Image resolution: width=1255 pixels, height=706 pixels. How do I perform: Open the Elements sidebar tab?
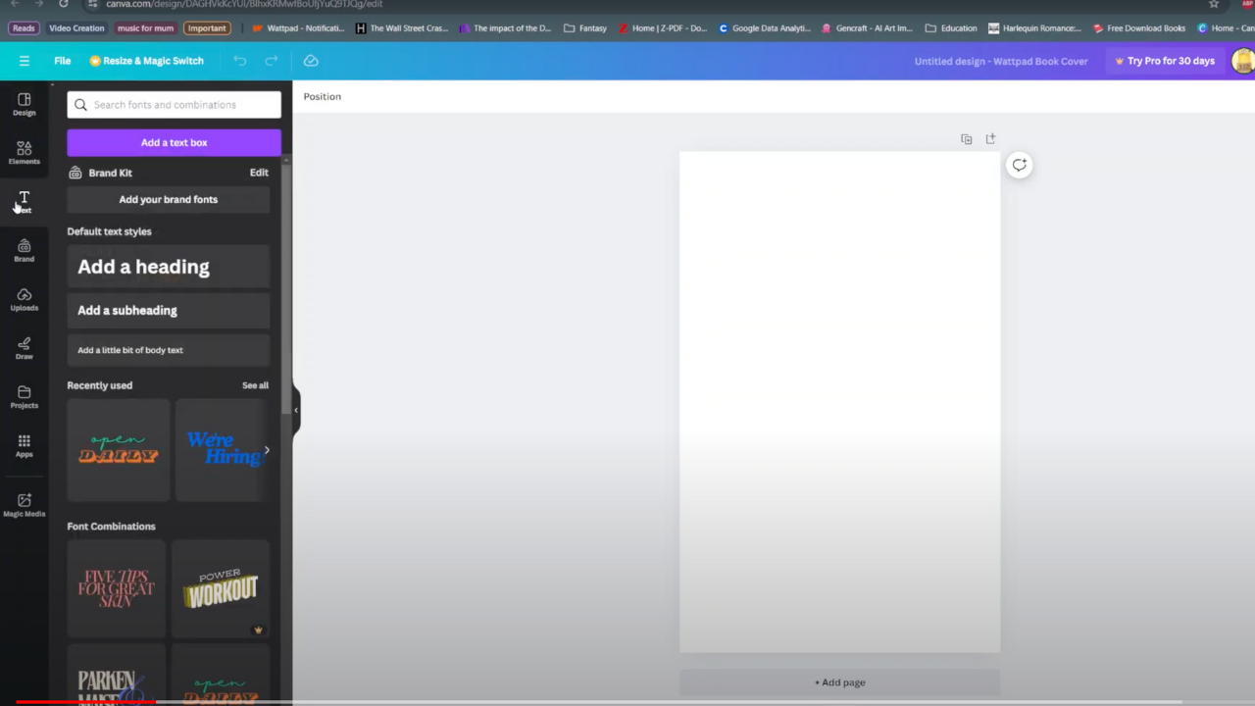[24, 153]
